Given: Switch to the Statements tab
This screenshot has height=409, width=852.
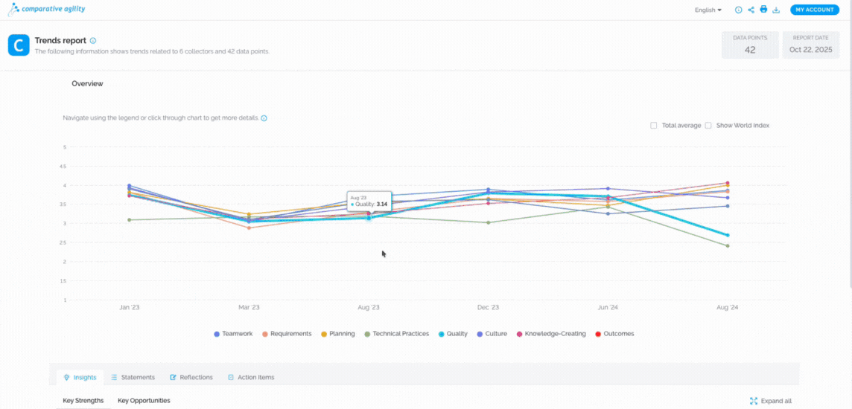Looking at the screenshot, I should coord(133,377).
